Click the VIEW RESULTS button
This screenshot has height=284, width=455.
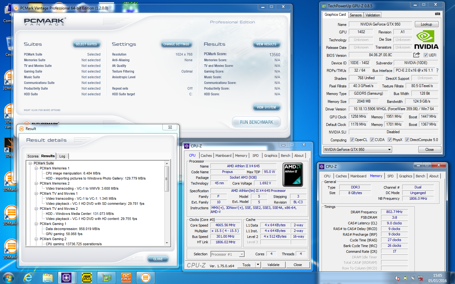click(266, 44)
